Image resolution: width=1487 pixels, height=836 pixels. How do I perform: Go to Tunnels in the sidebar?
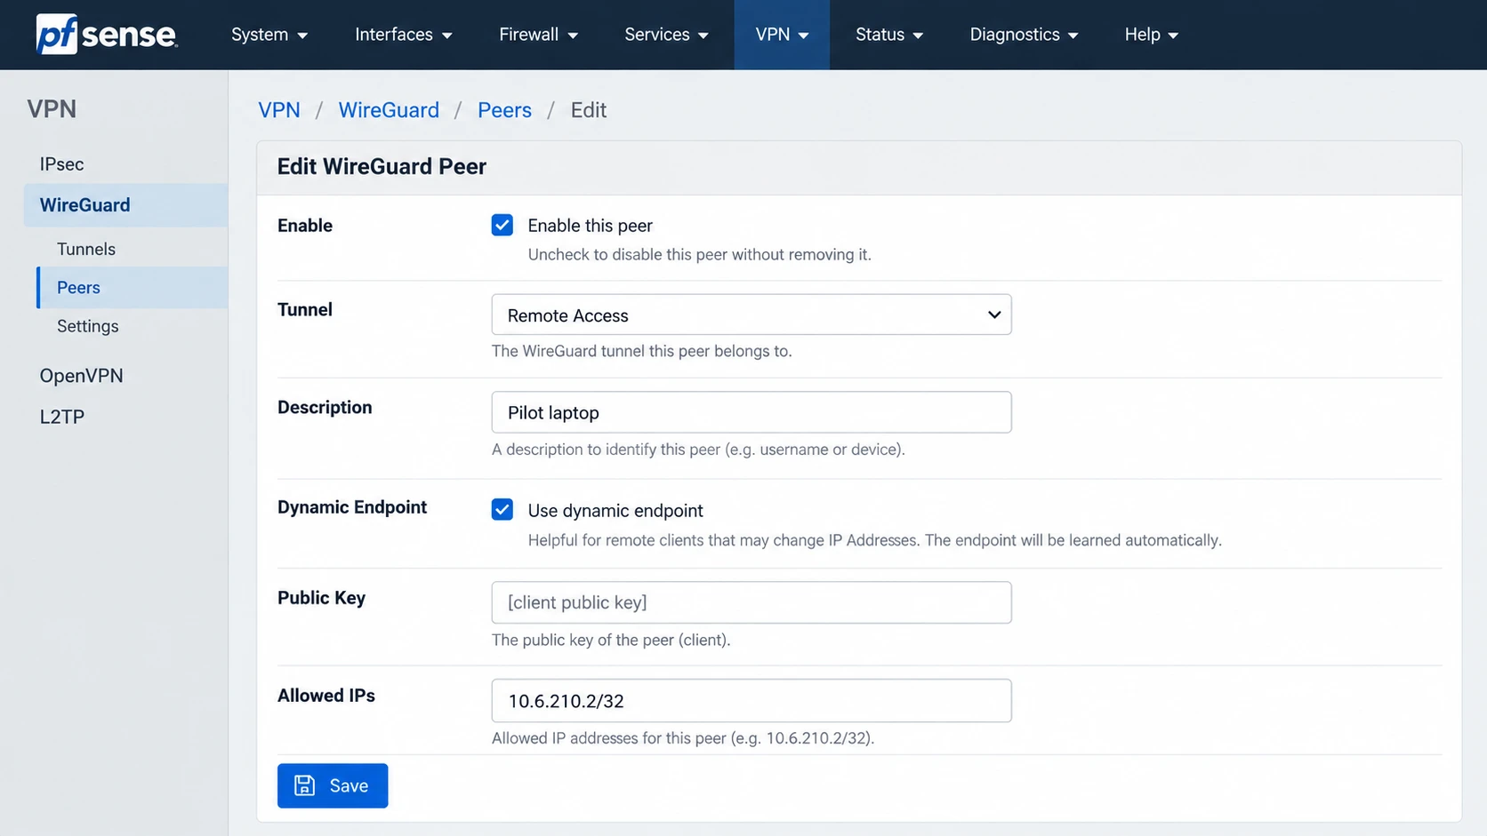86,249
